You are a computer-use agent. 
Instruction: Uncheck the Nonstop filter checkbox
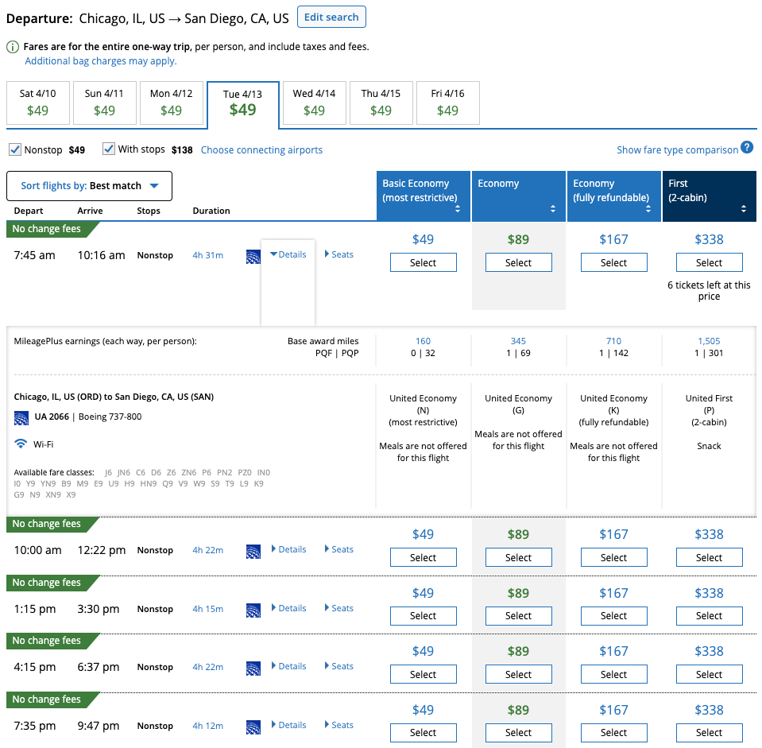click(x=15, y=149)
